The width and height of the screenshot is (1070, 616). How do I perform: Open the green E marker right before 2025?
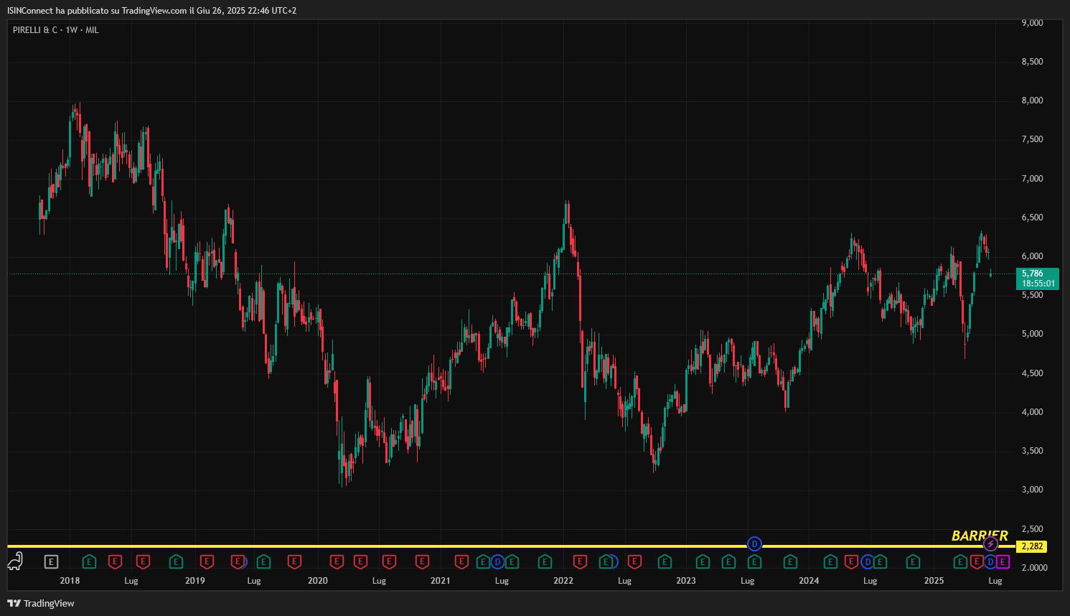click(913, 561)
